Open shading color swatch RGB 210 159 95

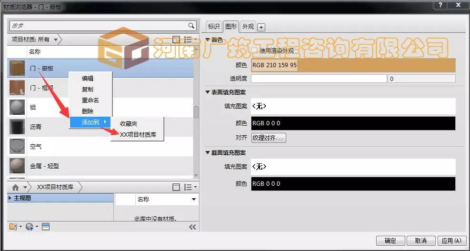(353, 65)
